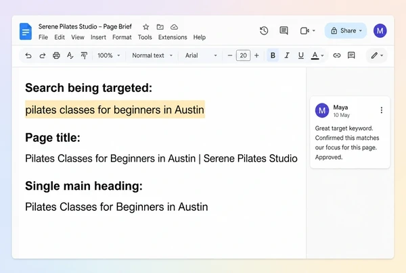Open the 100% zoom dropdown

(109, 55)
